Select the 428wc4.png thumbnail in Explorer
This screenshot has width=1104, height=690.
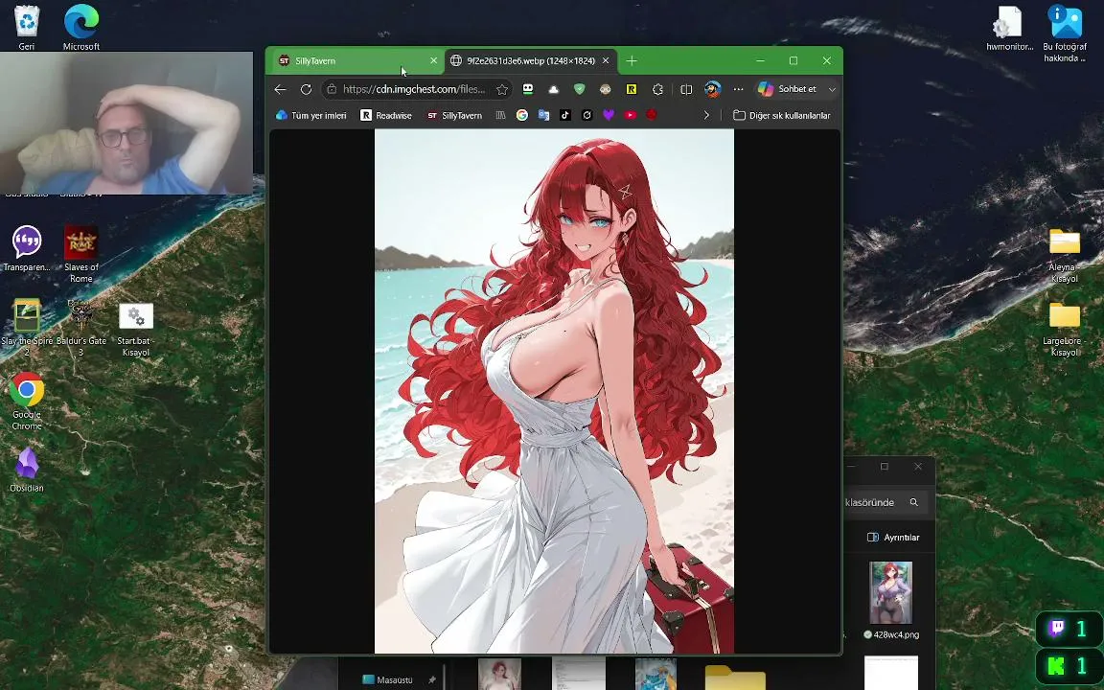click(x=890, y=600)
